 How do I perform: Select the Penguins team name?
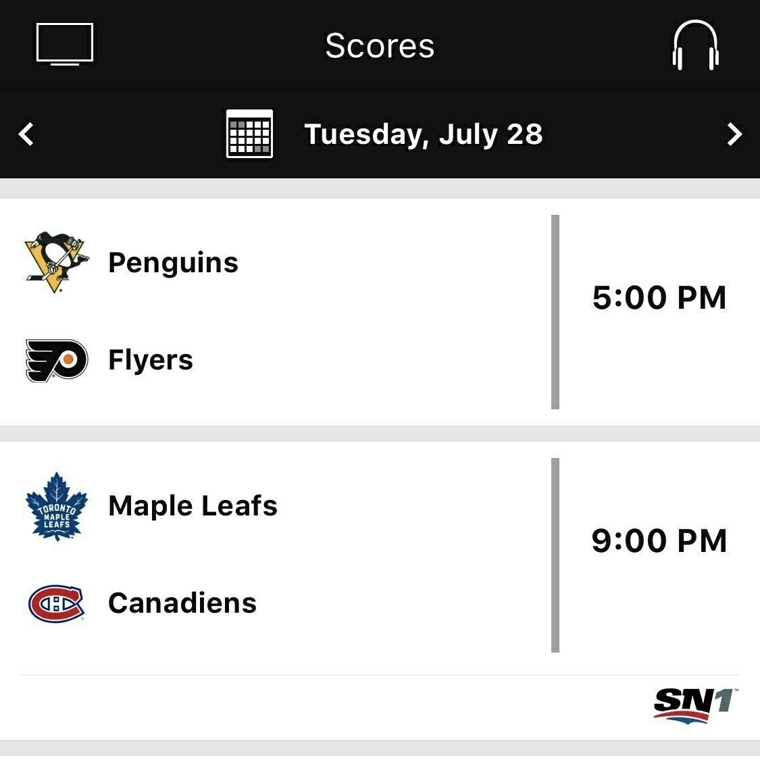click(x=173, y=263)
